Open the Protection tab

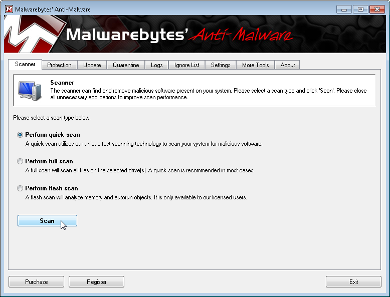click(x=59, y=65)
